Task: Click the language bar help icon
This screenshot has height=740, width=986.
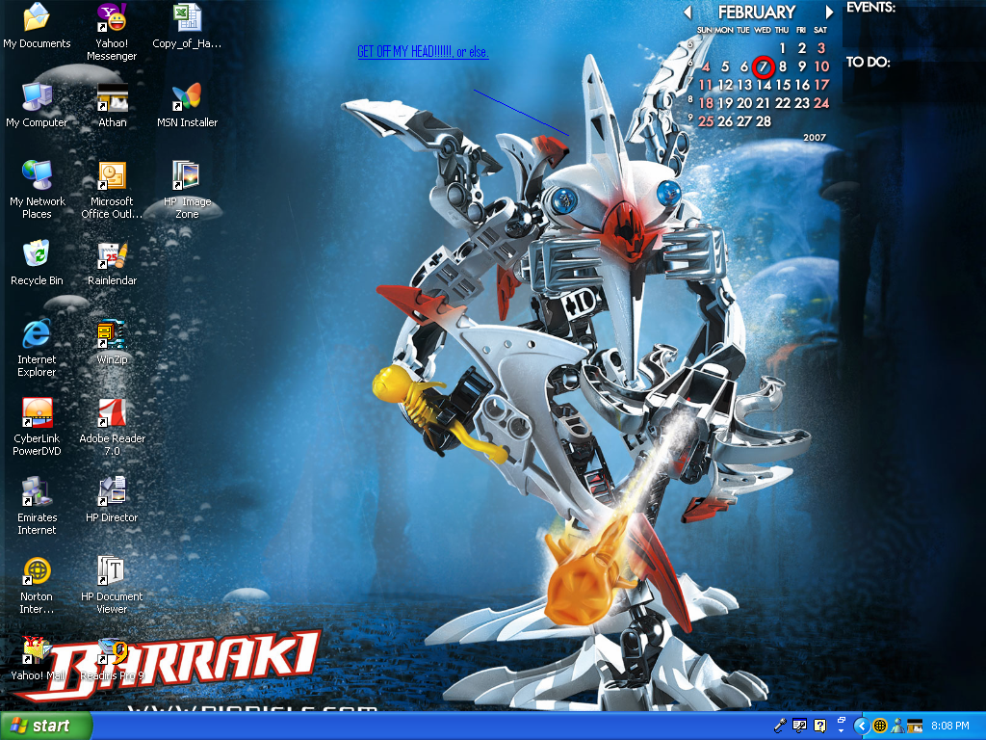Action: pyautogui.click(x=819, y=726)
